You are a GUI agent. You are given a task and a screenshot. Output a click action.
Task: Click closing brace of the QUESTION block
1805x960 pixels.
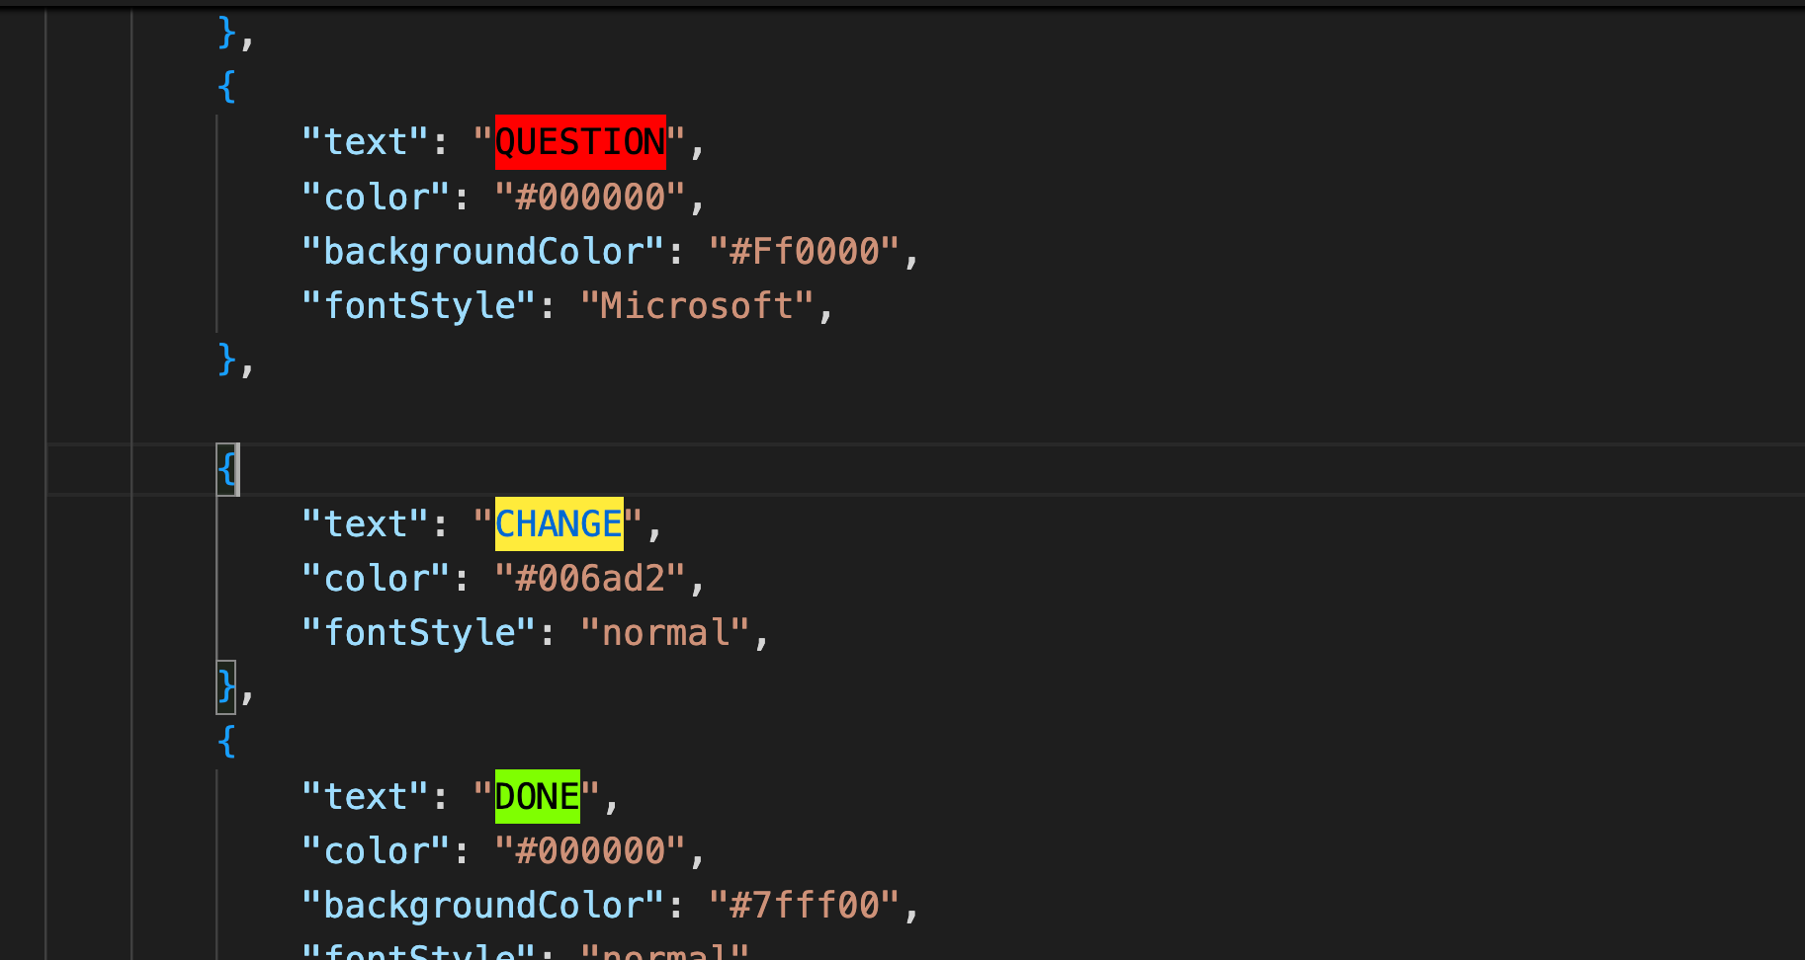pyautogui.click(x=227, y=360)
